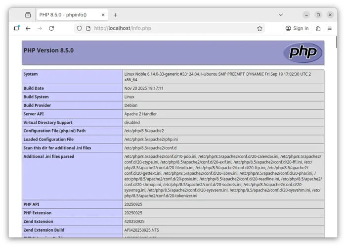Click the Sign in button
This screenshot has width=346, height=247.
tap(297, 29)
